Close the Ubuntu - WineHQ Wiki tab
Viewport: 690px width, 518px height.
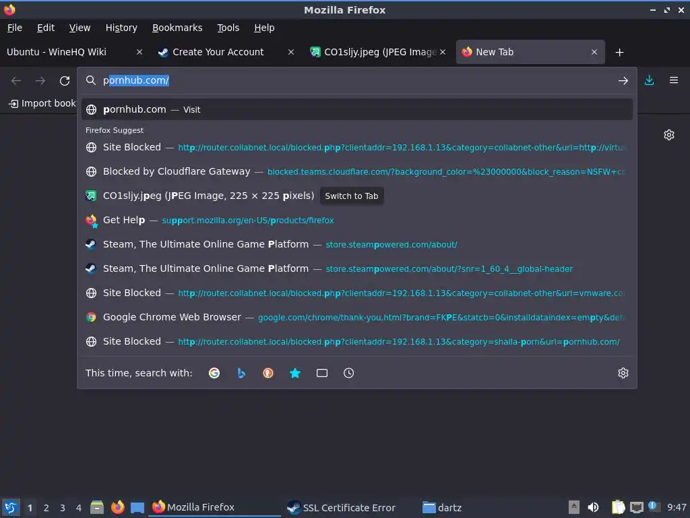pos(139,52)
